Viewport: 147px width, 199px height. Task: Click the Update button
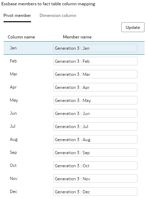coord(133,27)
